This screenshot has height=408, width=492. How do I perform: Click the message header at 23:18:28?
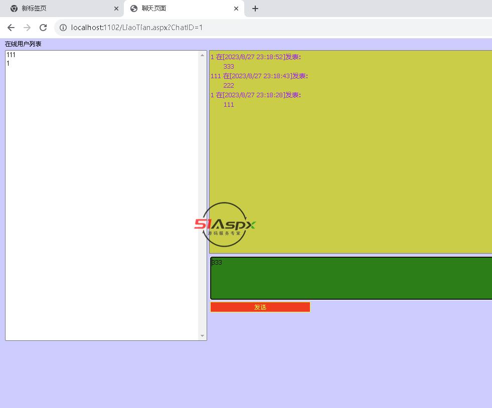click(256, 95)
